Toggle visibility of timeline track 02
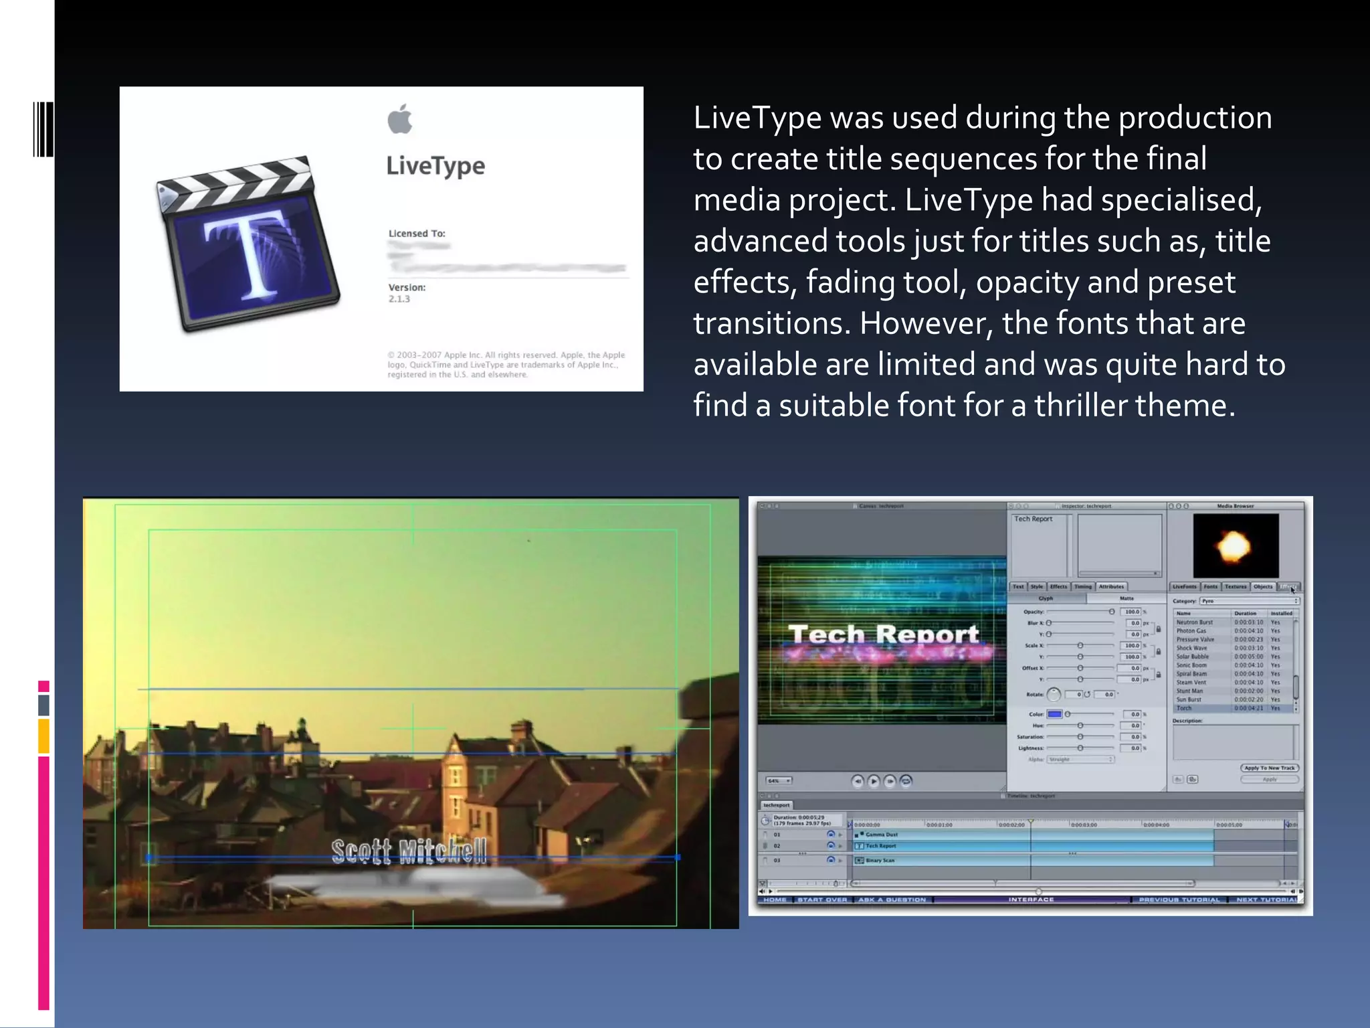 coord(830,846)
